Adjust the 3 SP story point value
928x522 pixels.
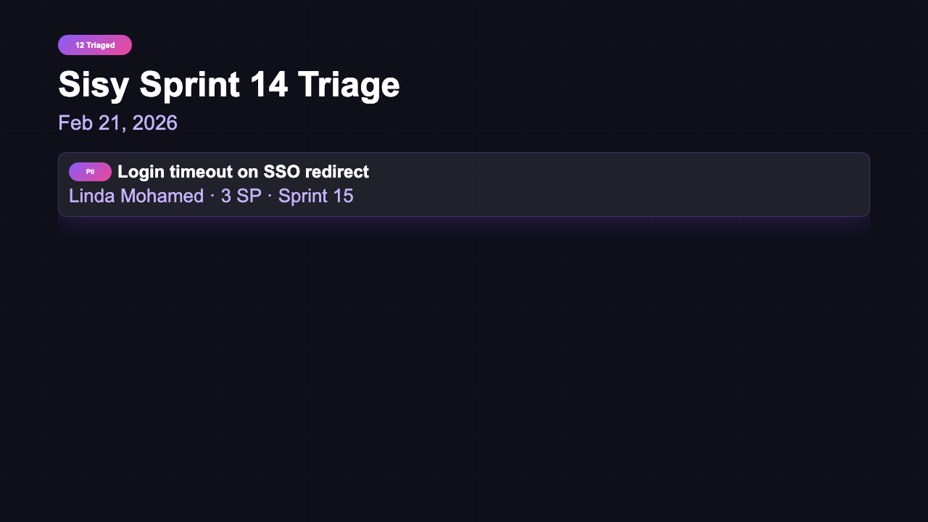coord(239,196)
